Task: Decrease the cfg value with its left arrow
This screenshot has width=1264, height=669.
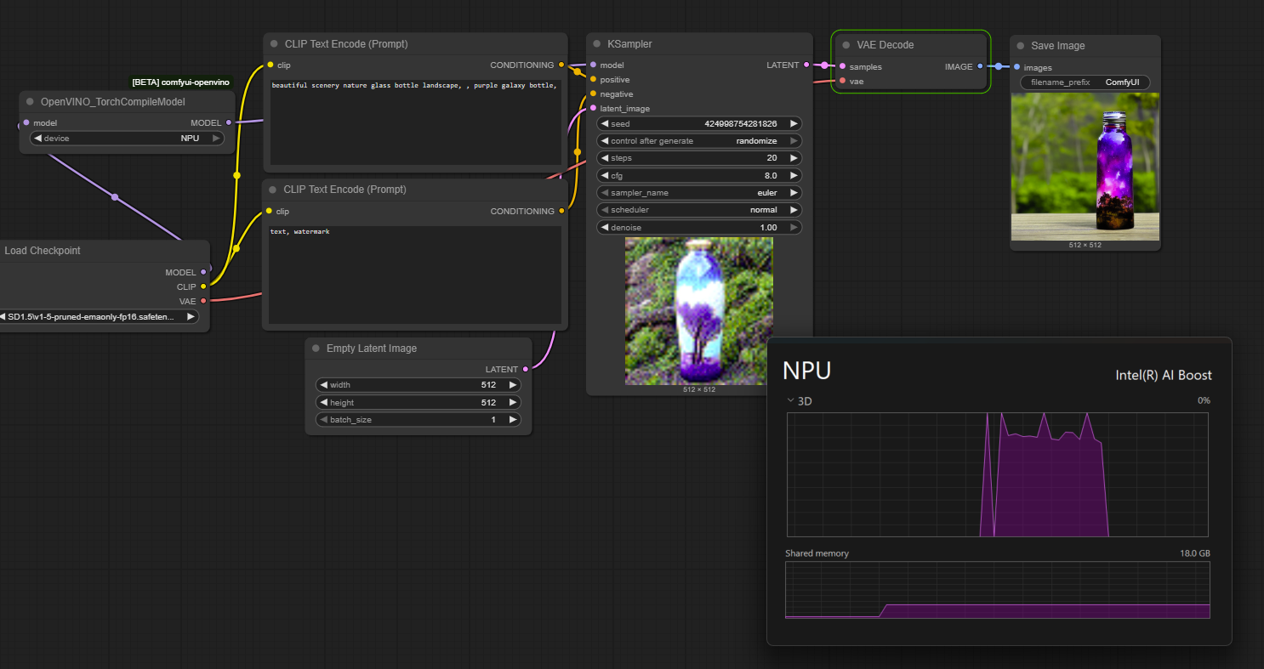Action: coord(605,175)
